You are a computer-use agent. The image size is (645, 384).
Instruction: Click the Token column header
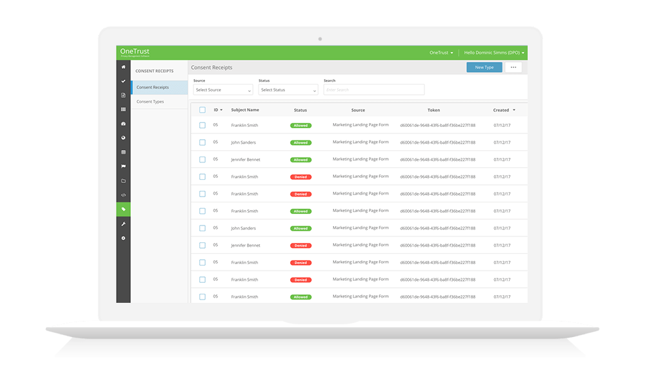pos(433,110)
